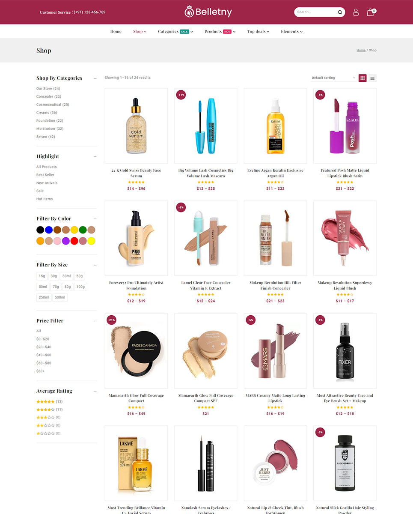413x514 pixels.
Task: Open the Serum category link
Action: point(46,137)
